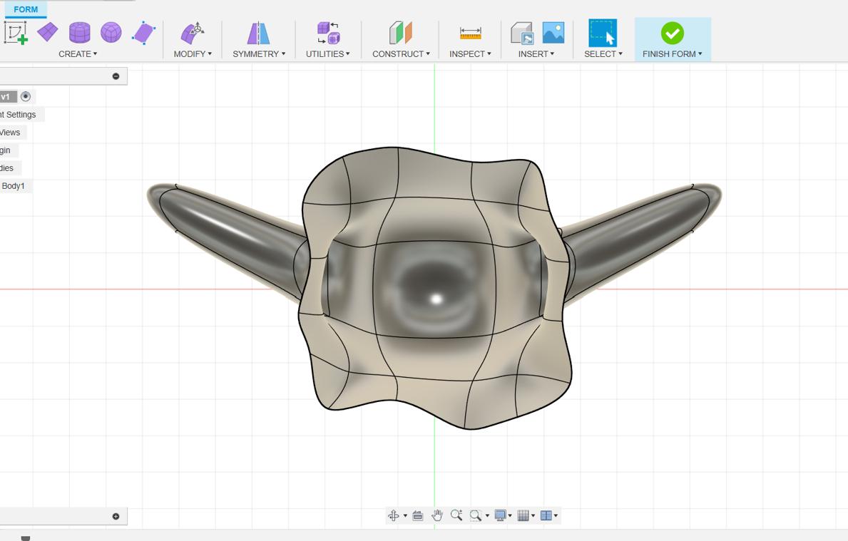Pick the Cylinder form tool
Screen dimensions: 848x541
79,32
